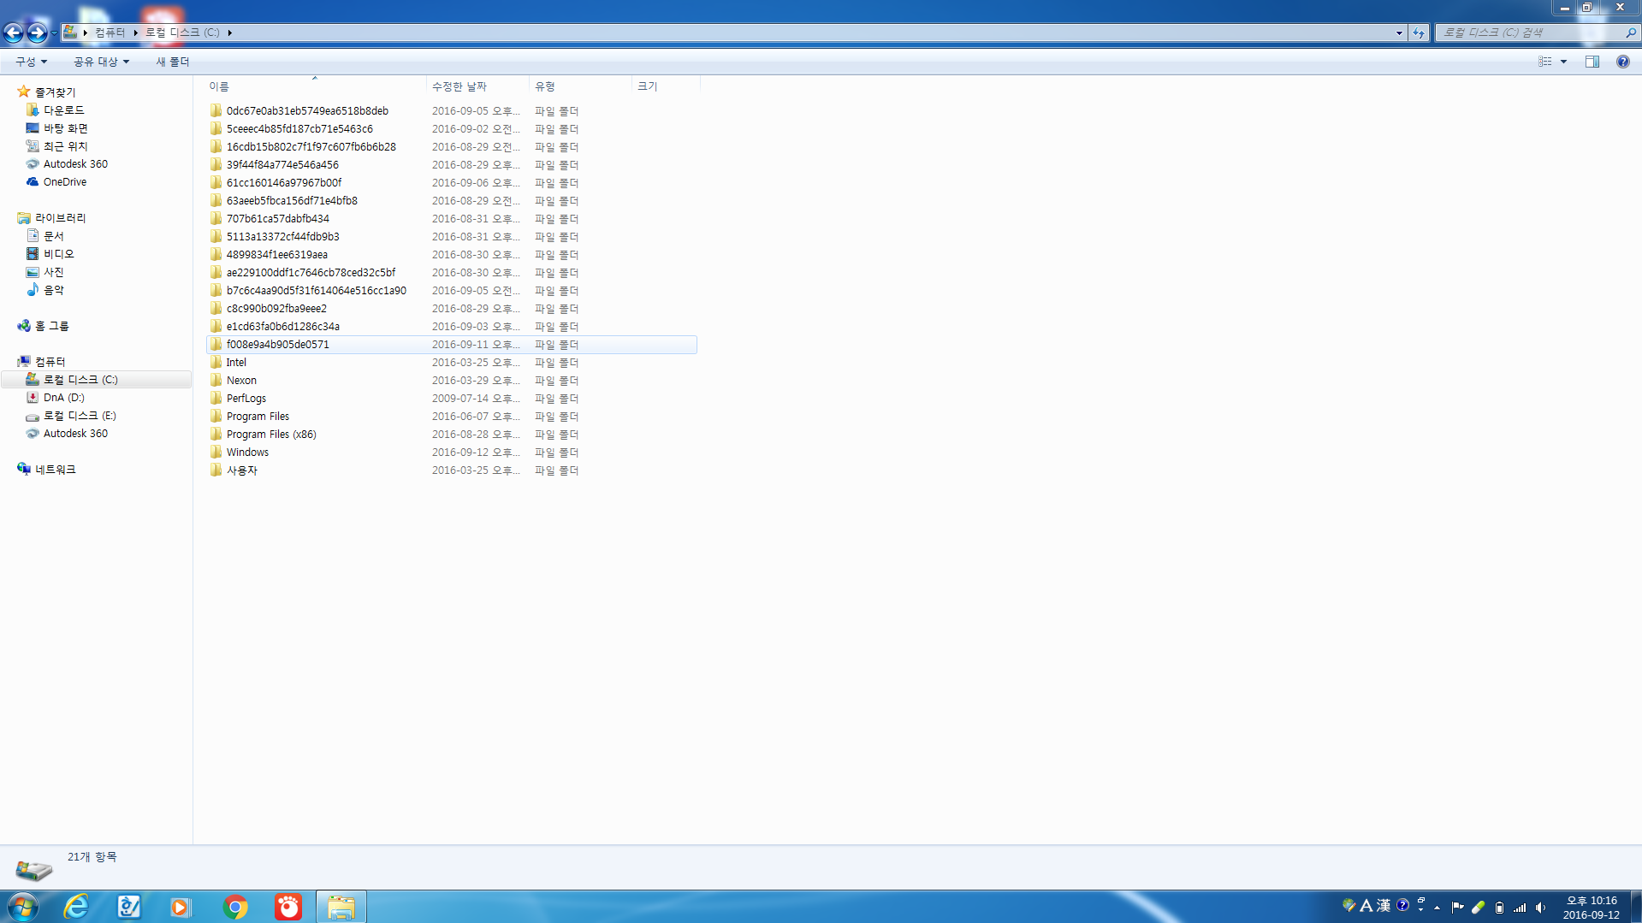The height and width of the screenshot is (923, 1642).
Task: Launch Google Chrome from the taskbar
Action: coord(235,907)
